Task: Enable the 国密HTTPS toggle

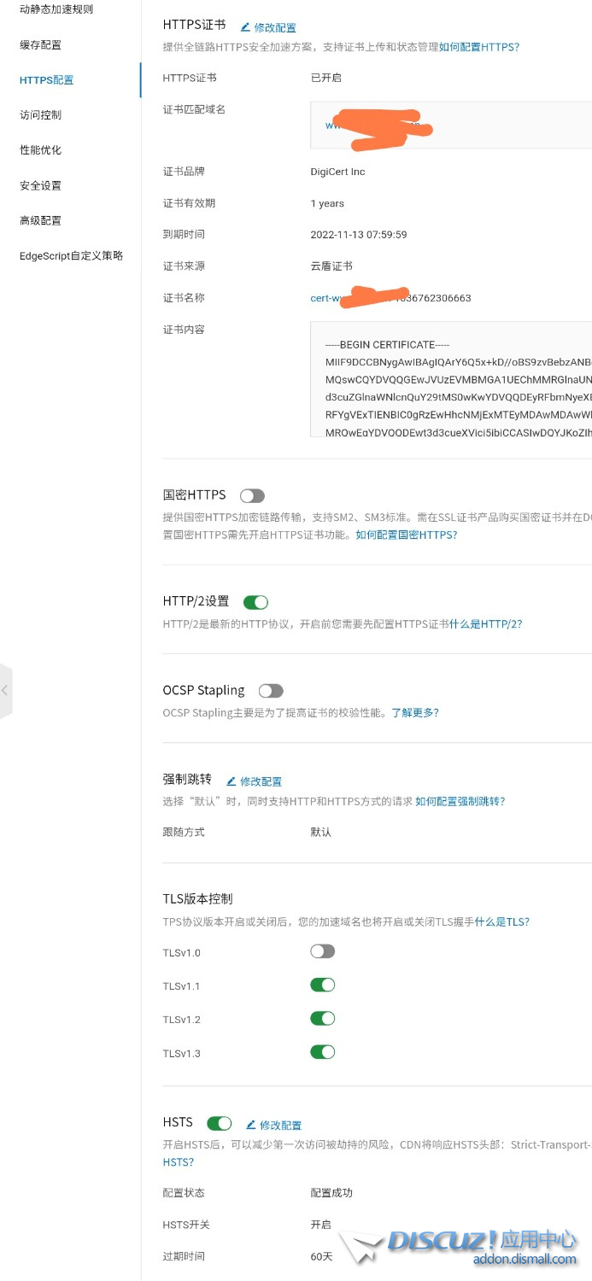Action: pos(252,496)
